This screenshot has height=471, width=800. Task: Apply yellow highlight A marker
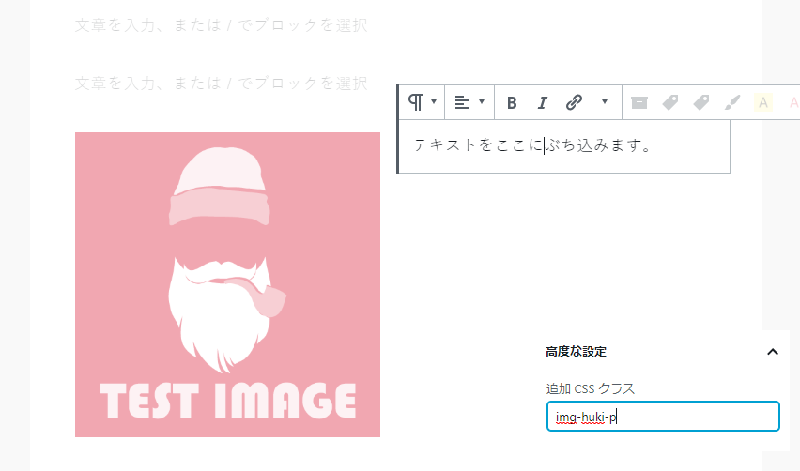tap(763, 102)
